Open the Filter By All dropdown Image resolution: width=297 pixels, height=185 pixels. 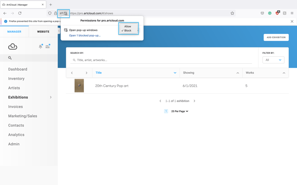tap(273, 60)
